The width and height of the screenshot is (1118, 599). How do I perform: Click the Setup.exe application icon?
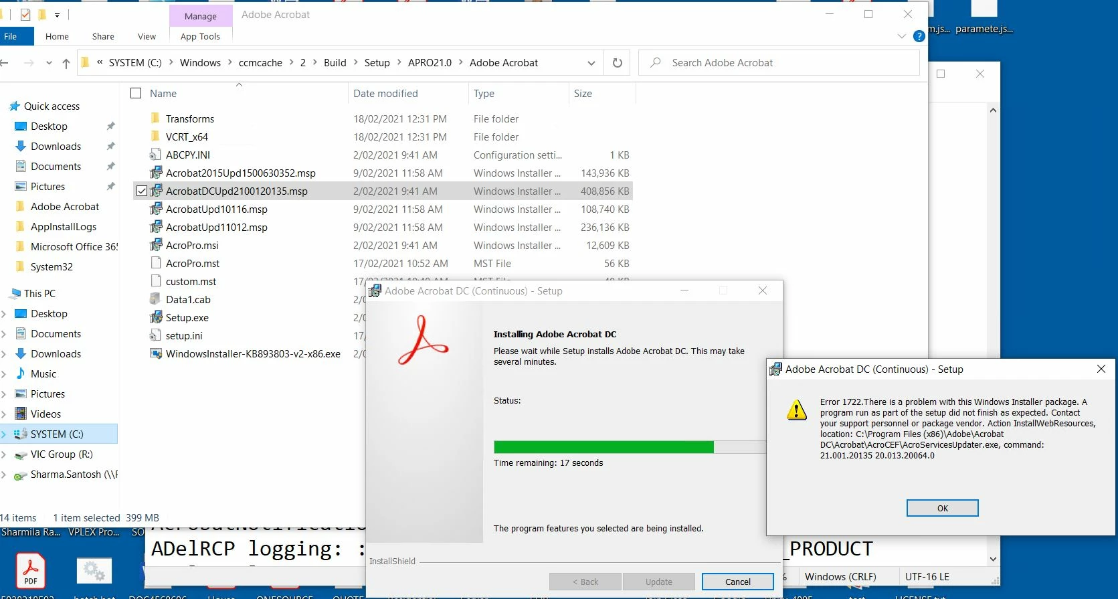(155, 317)
